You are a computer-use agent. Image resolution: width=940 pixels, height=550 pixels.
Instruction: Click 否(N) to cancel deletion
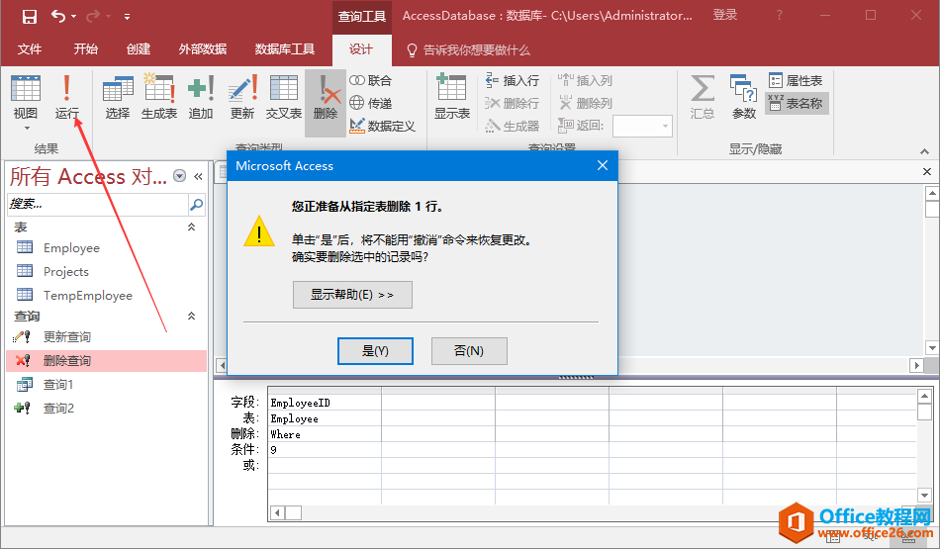click(469, 350)
